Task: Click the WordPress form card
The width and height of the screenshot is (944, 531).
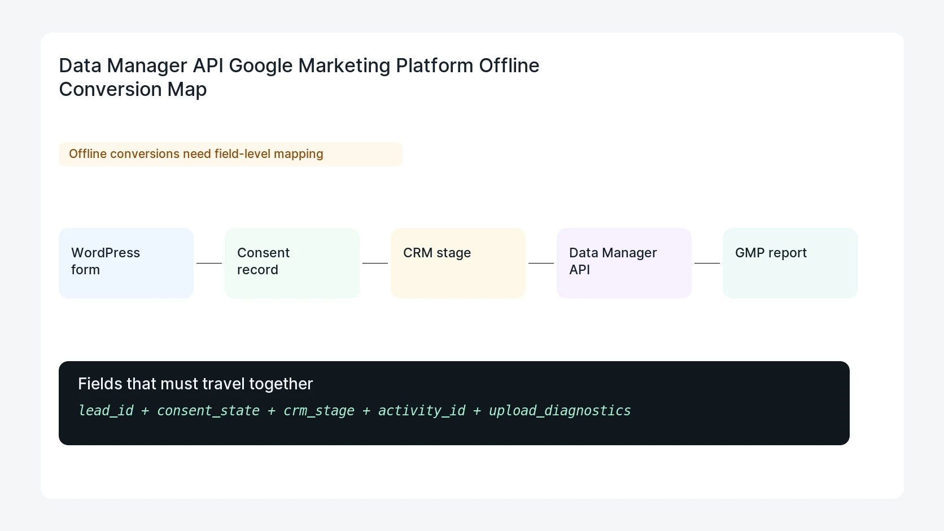Action: coord(126,263)
